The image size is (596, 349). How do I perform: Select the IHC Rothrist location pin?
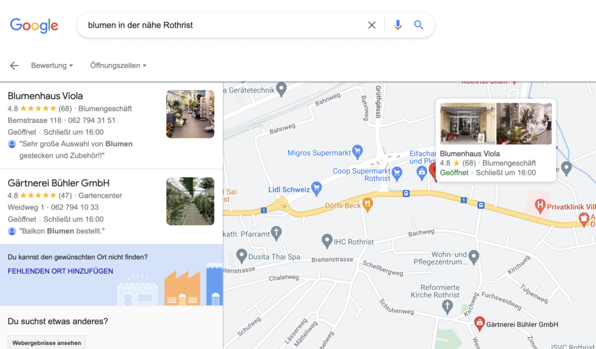tap(327, 241)
